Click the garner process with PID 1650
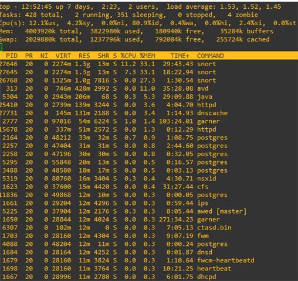 (x=149, y=220)
